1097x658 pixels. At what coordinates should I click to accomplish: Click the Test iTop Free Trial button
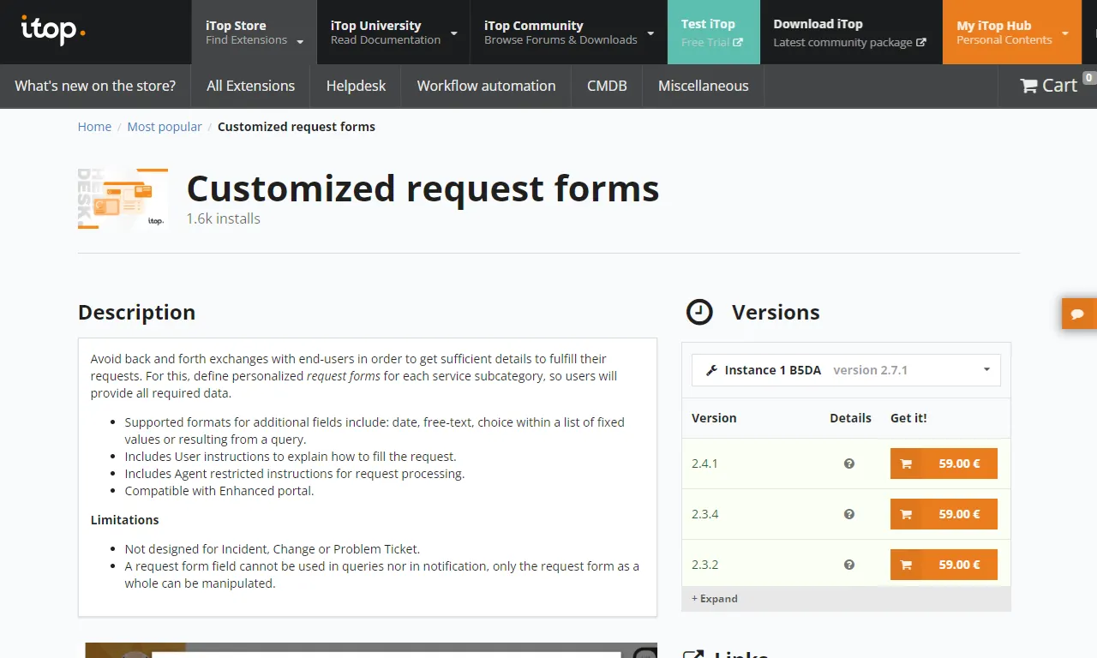click(713, 33)
